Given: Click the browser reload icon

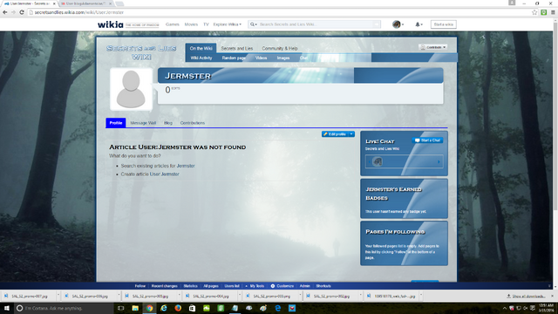Looking at the screenshot, I should (x=22, y=12).
